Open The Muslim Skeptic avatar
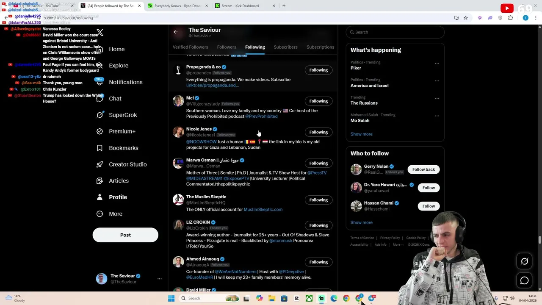542x305 pixels. [178, 200]
